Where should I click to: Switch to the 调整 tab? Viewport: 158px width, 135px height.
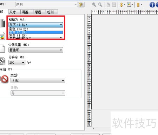click(27, 12)
